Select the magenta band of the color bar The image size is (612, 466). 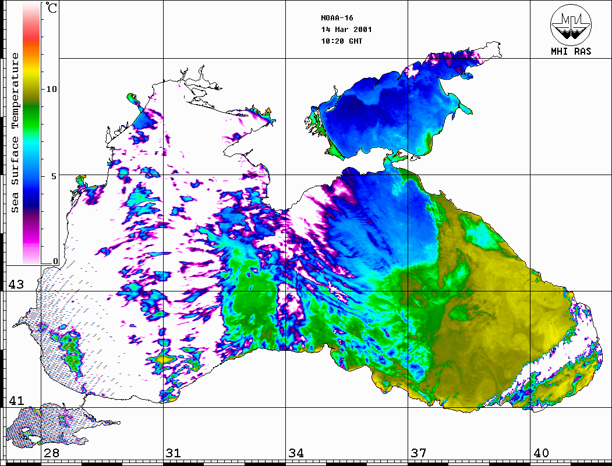[31, 236]
